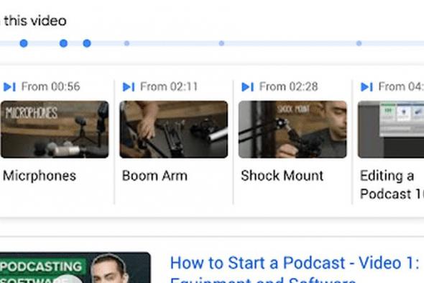Click Boom Arm chapter title

pos(155,176)
